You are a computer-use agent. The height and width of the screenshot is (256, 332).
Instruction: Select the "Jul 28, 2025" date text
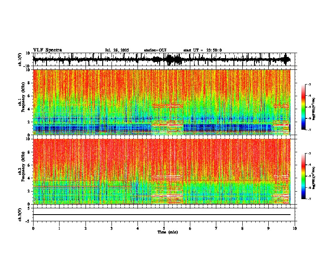pos(117,50)
